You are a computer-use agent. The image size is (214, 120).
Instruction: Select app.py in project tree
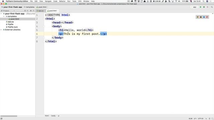(11, 22)
